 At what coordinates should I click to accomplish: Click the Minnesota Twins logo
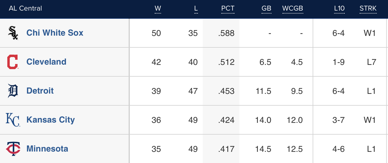point(13,149)
